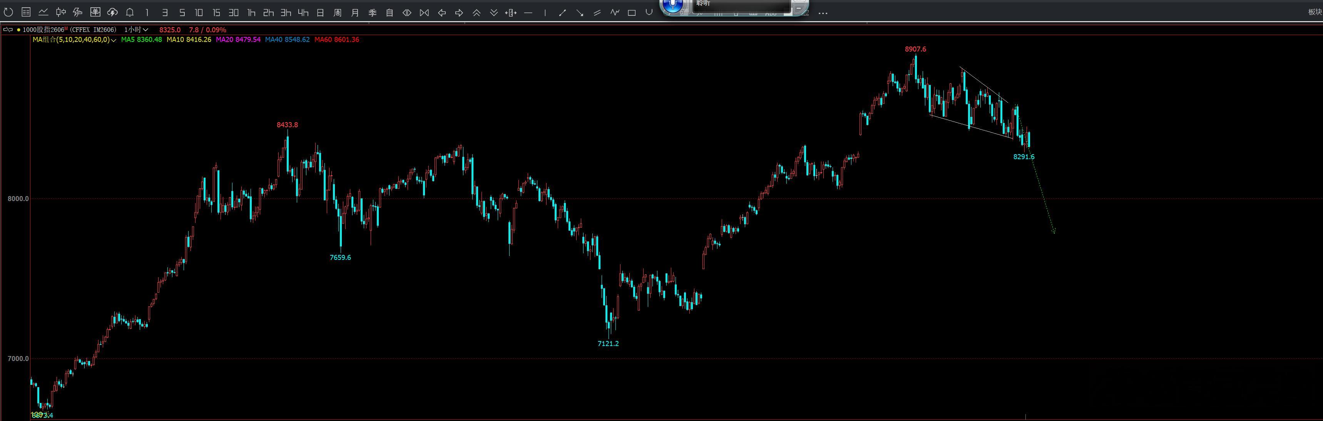Click the refresh circular arrow icon
Viewport: 1323px width, 421px height.
pyautogui.click(x=9, y=12)
